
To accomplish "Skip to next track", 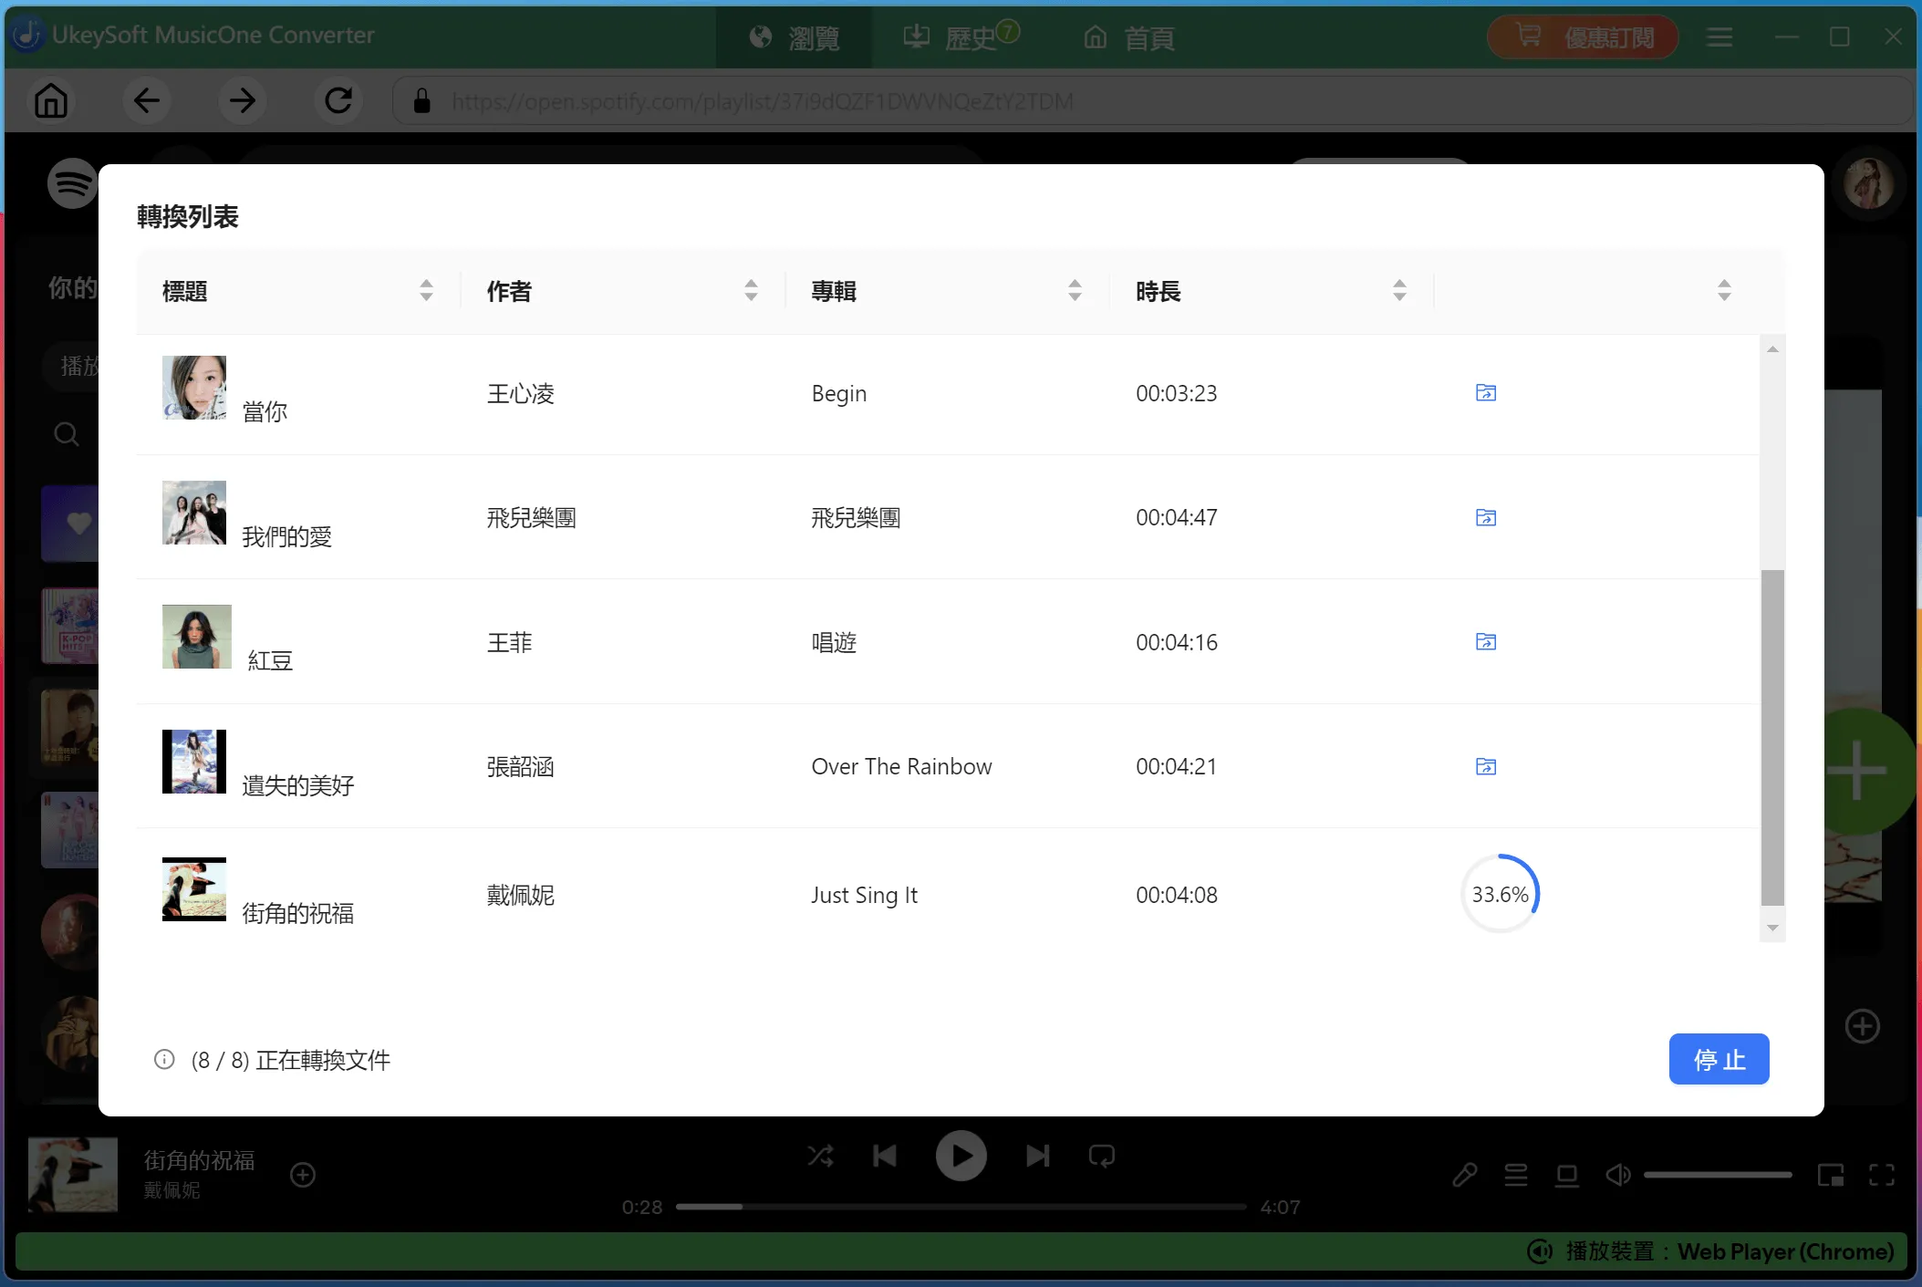I will click(1037, 1156).
